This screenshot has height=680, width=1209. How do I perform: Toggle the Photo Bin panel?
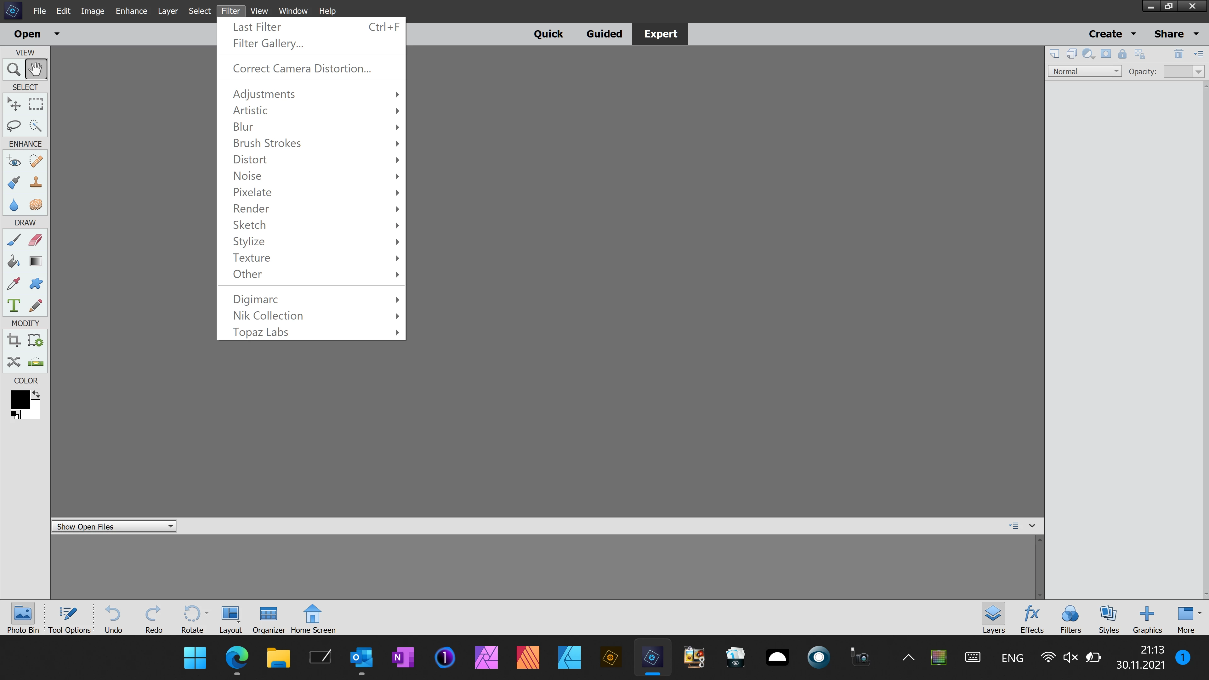coord(23,619)
